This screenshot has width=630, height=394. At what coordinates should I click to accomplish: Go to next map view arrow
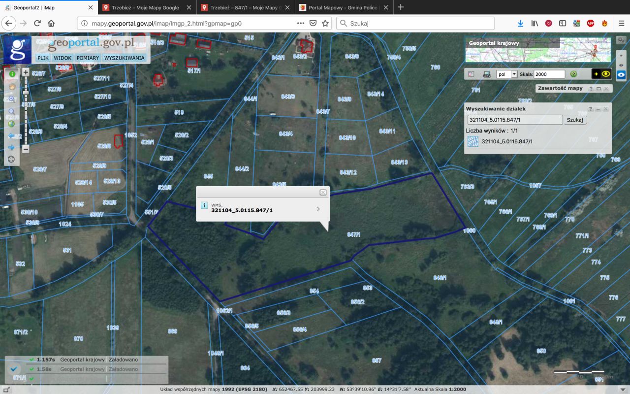11,147
